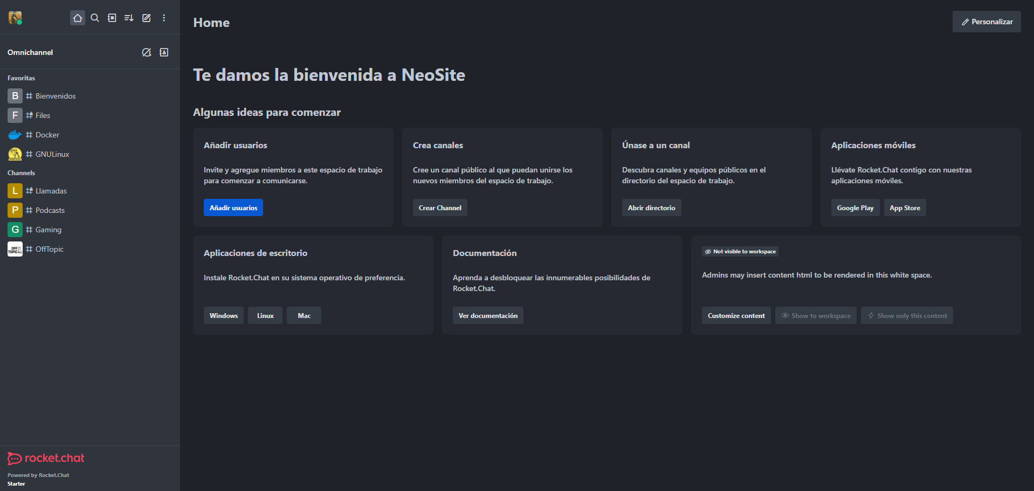Screen dimensions: 1034x491
Task: Open the GNULinux channel
Action: (x=52, y=154)
